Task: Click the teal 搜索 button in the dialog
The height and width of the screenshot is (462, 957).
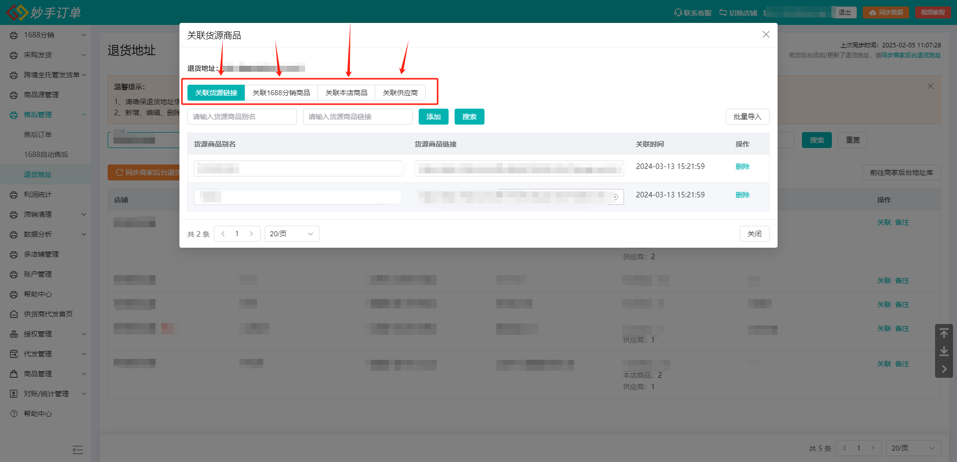Action: 470,117
